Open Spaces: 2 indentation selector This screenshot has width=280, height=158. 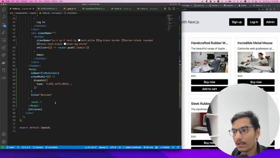tap(103, 147)
